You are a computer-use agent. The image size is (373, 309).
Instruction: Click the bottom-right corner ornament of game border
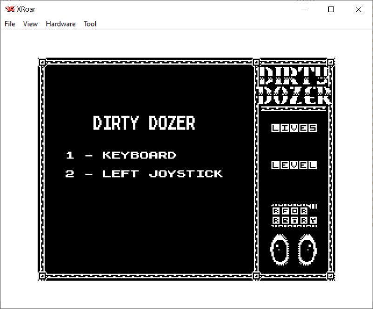click(331, 276)
